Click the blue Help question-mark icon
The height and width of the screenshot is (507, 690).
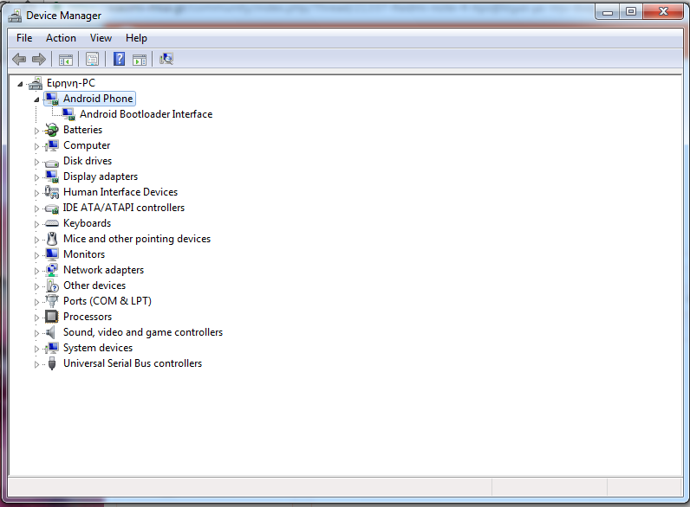[120, 59]
